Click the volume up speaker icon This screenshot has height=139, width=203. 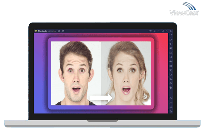[171, 40]
